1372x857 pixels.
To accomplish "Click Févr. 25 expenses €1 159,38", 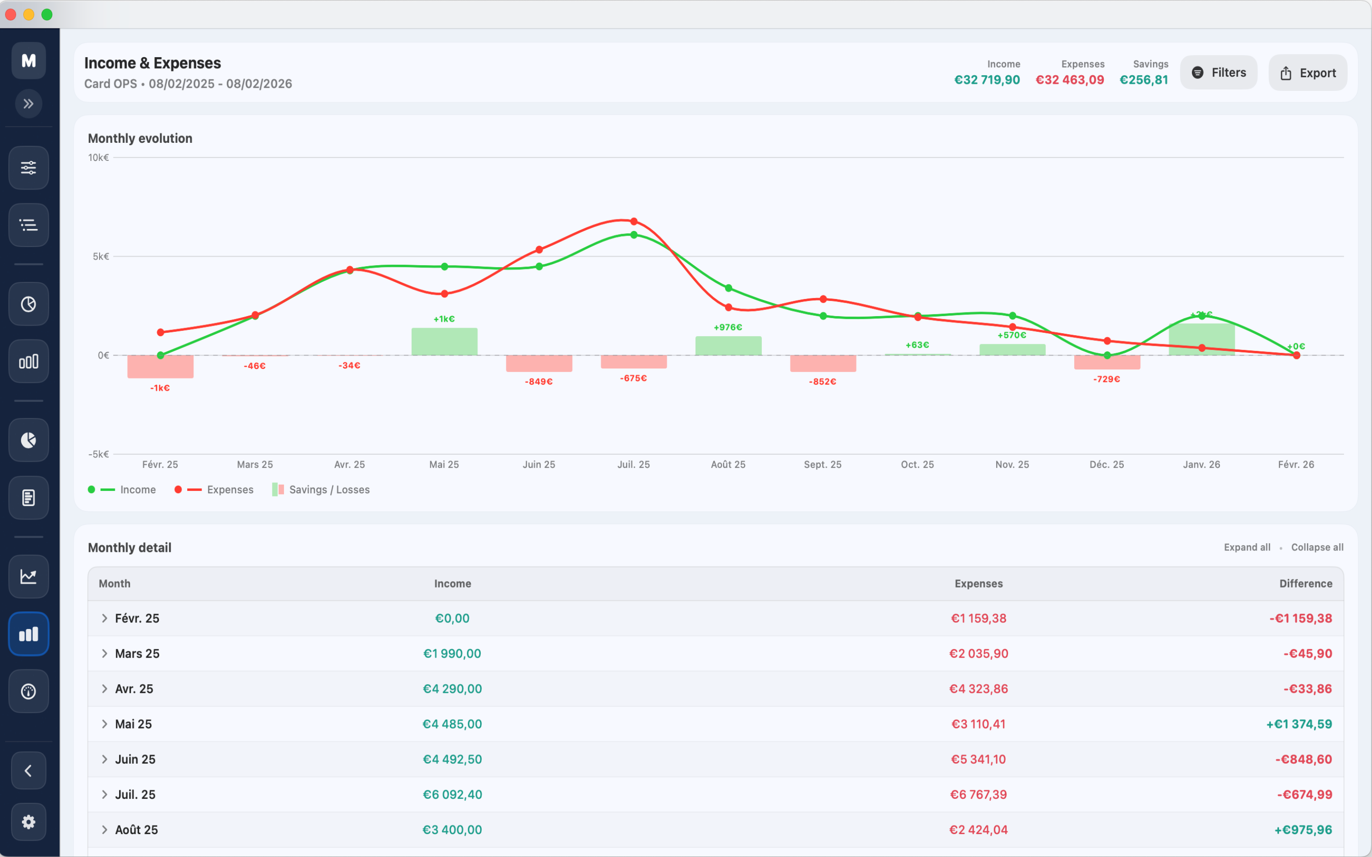I will click(979, 618).
